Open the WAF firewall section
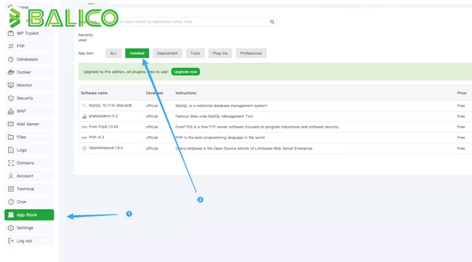The width and height of the screenshot is (472, 262). [x=29, y=111]
